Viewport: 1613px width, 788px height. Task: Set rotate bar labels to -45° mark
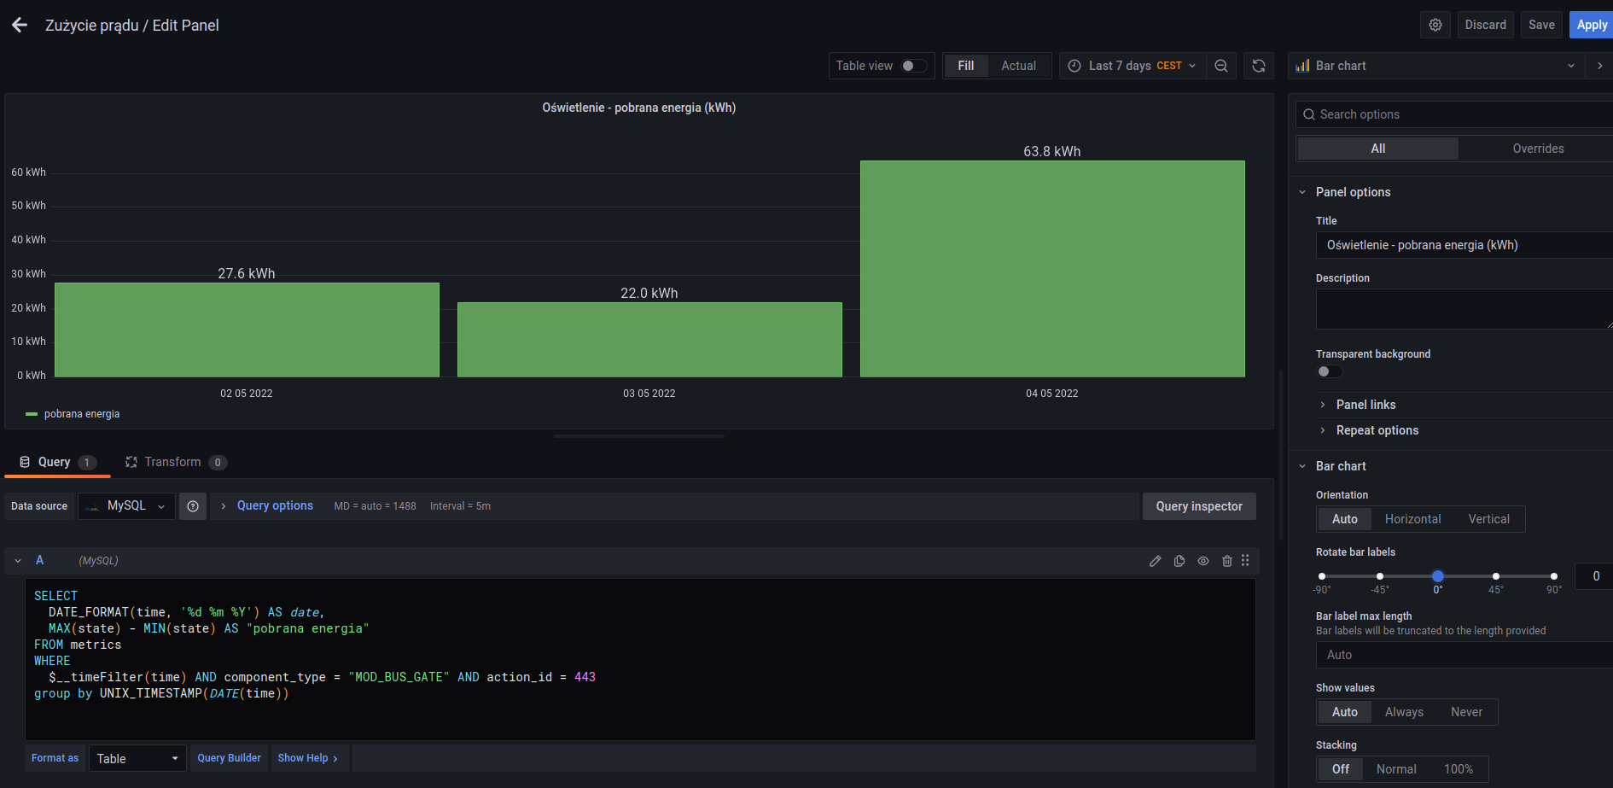click(1380, 576)
